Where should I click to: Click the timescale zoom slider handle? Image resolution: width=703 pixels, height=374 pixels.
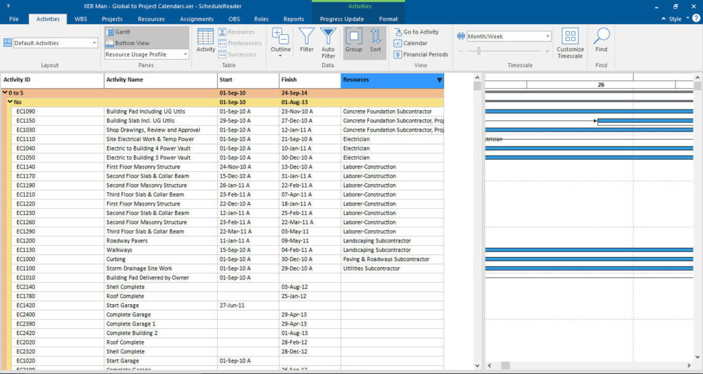(x=479, y=51)
